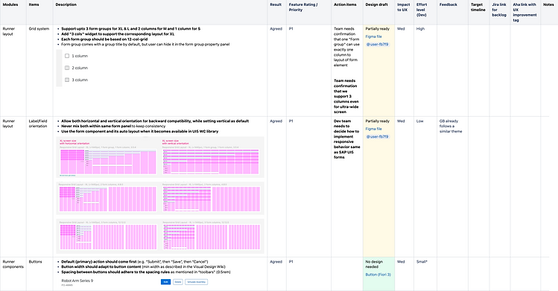The height and width of the screenshot is (291, 558).
Task: Click the Label/Field orientation item cell
Action: coord(38,124)
